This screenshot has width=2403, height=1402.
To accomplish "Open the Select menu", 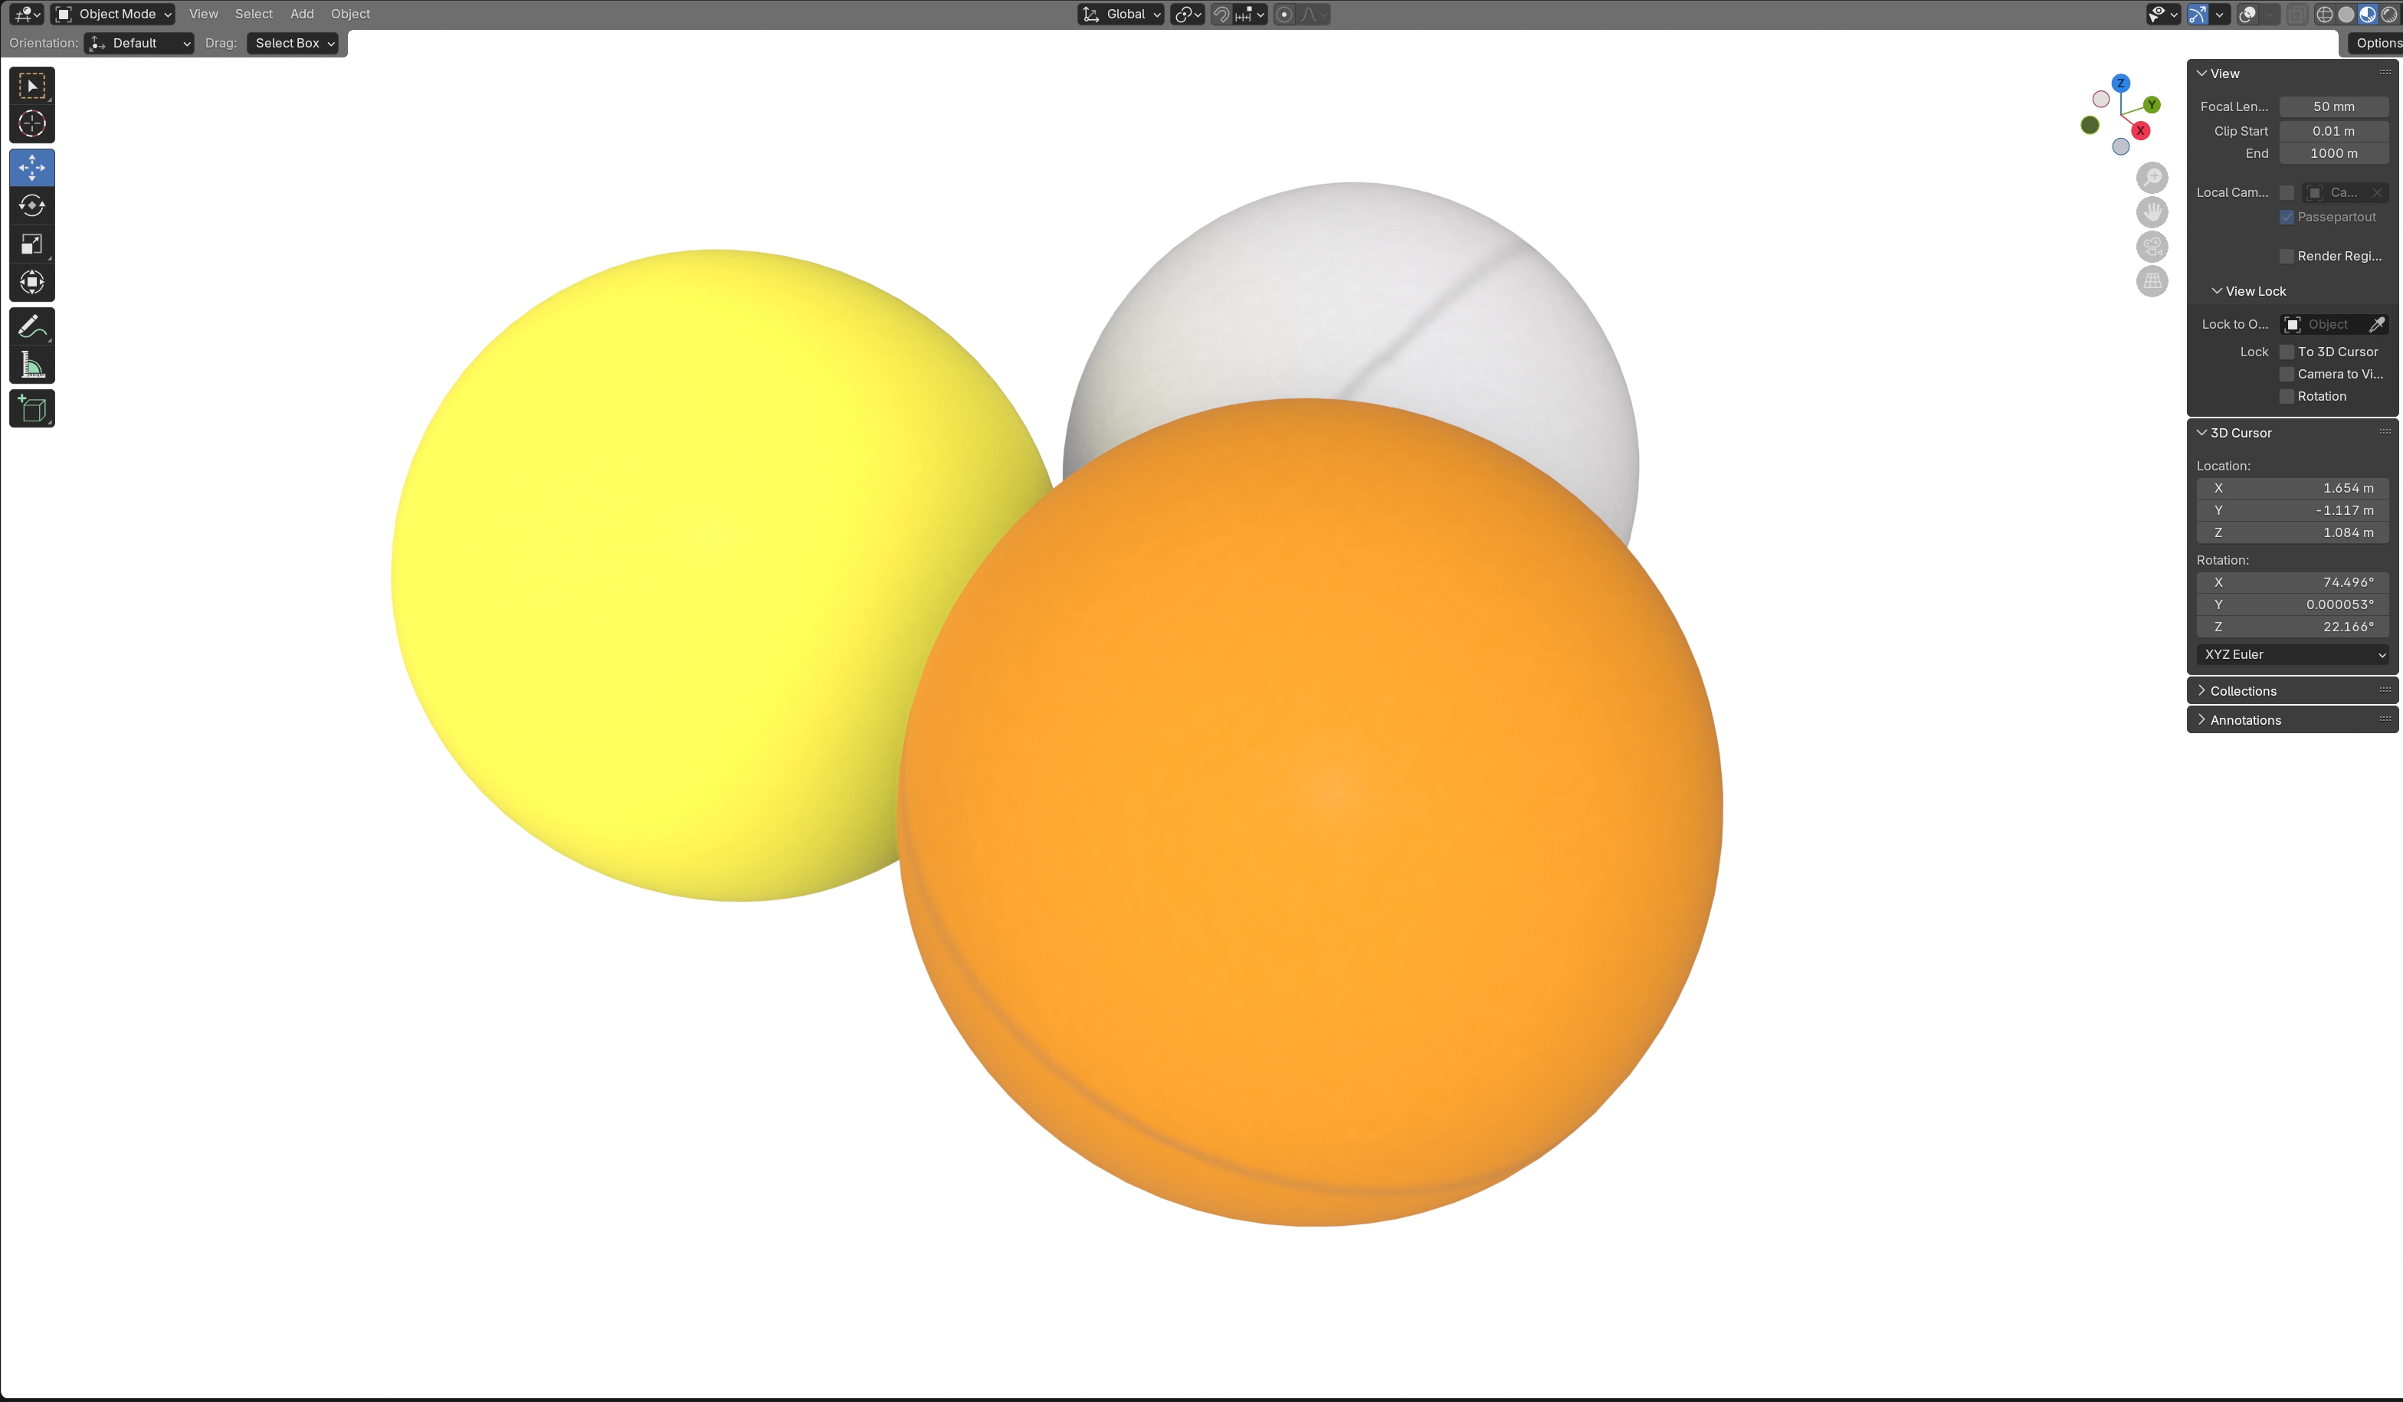I will click(x=254, y=15).
